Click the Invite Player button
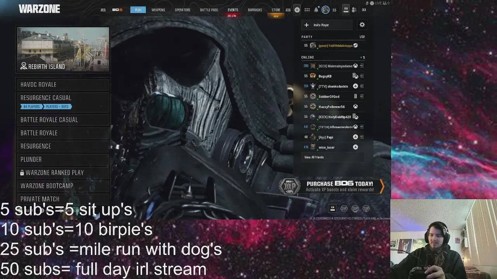The width and height of the screenshot is (497, 279). pyautogui.click(x=327, y=25)
